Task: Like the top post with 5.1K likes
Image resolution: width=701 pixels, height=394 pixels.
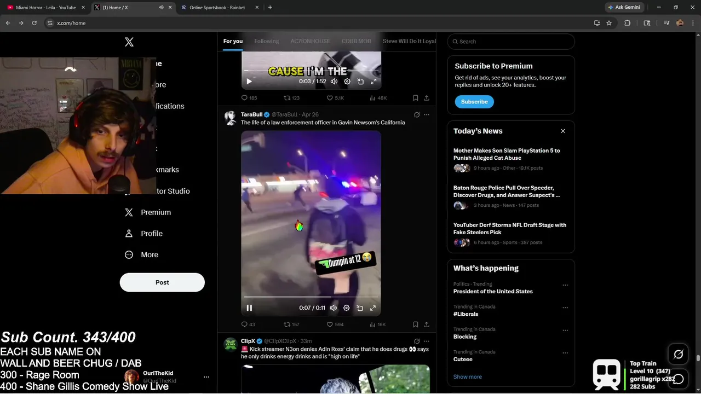Action: (x=335, y=98)
